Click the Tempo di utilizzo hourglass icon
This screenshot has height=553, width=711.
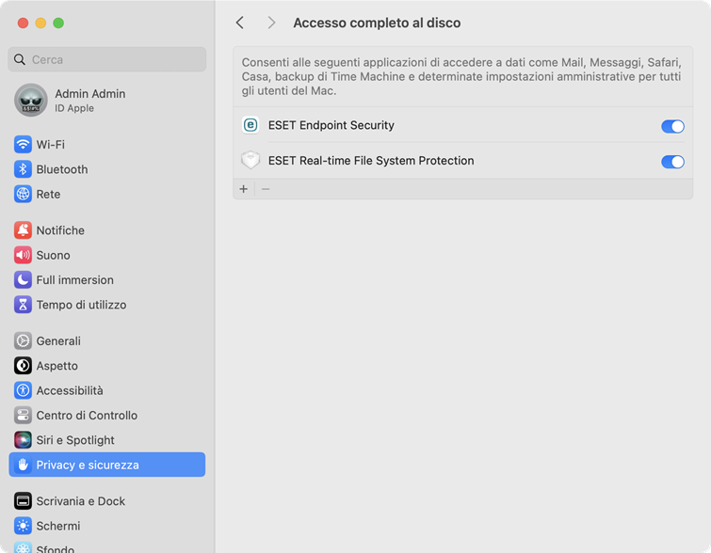pos(23,305)
